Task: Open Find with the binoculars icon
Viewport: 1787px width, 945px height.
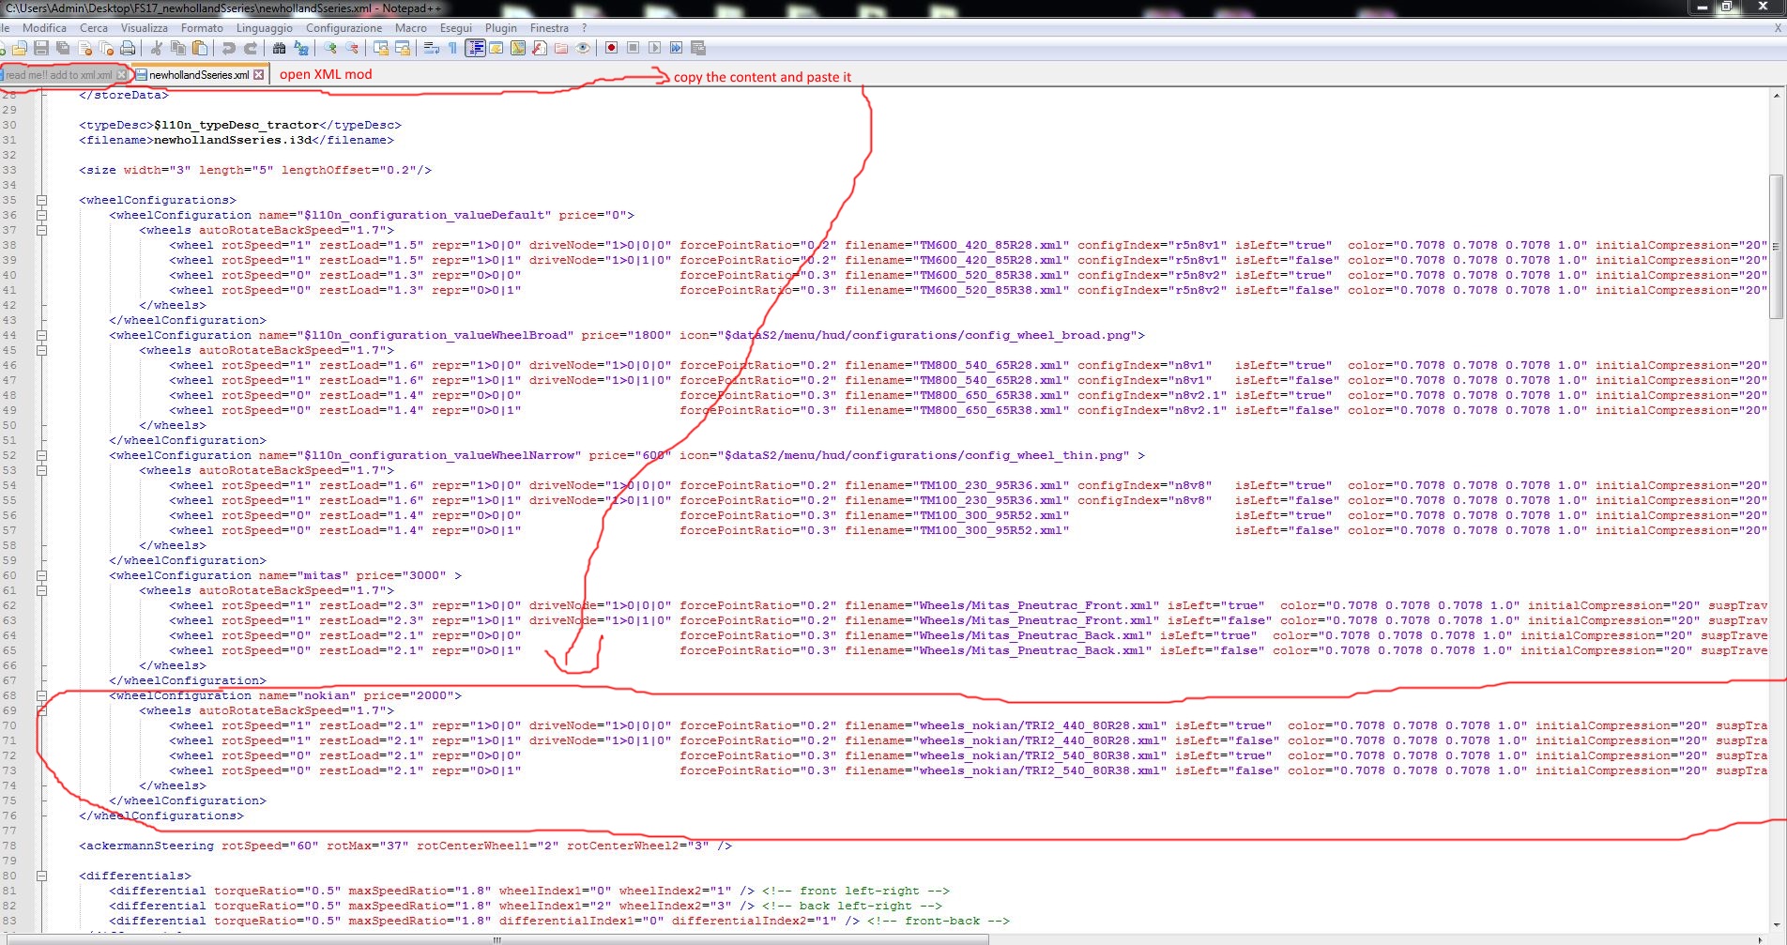Action: (279, 48)
